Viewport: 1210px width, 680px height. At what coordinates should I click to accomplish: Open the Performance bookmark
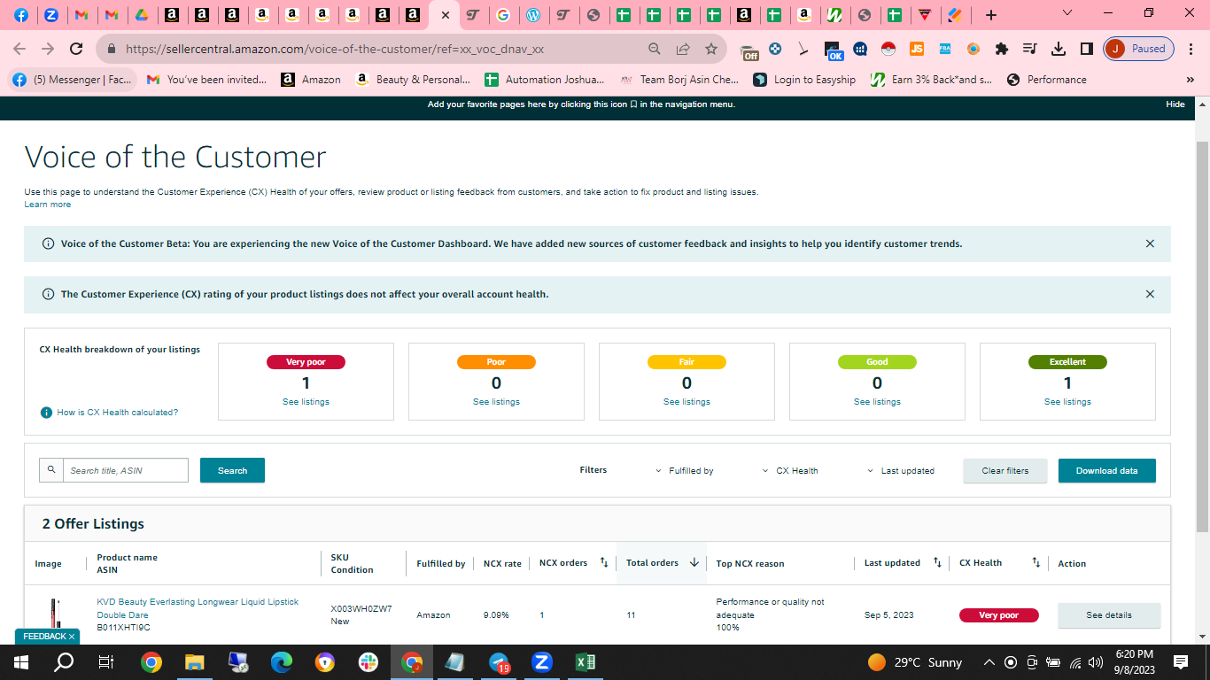pyautogui.click(x=1047, y=80)
